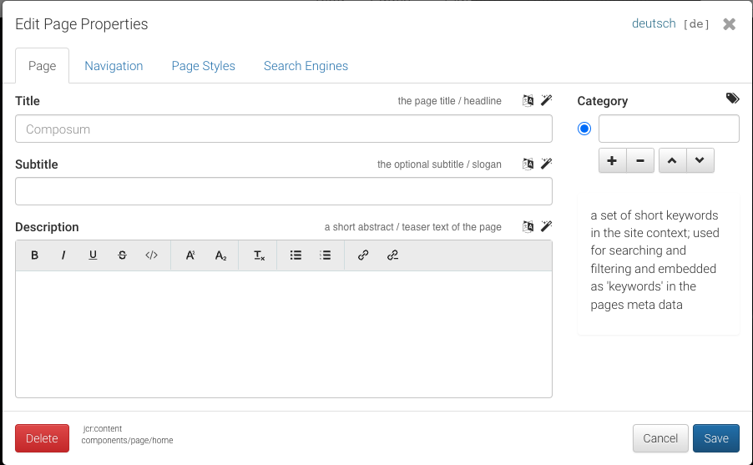The height and width of the screenshot is (465, 753).
Task: Focus the Title input field
Action: tap(284, 129)
